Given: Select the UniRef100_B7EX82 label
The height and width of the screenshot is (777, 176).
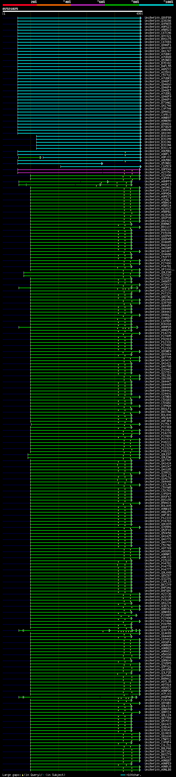Looking at the screenshot, I should pyautogui.click(x=158, y=63).
